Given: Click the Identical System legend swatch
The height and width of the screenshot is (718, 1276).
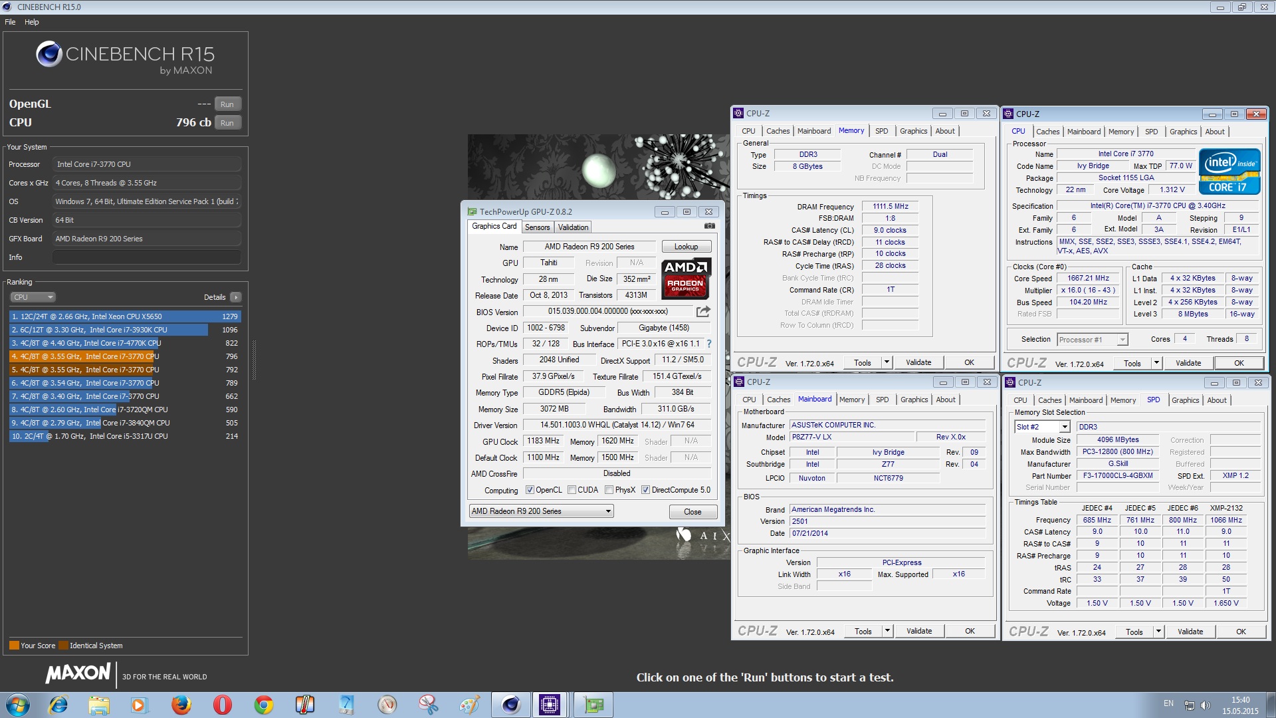Looking at the screenshot, I should pos(63,646).
